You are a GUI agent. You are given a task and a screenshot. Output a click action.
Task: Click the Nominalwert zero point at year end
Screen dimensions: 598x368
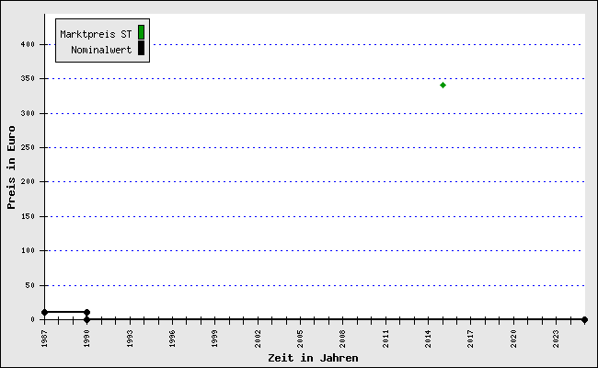(x=584, y=319)
